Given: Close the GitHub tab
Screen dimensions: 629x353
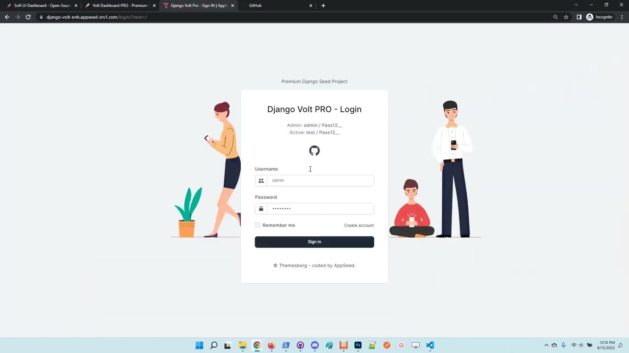Looking at the screenshot, I should coord(311,5).
